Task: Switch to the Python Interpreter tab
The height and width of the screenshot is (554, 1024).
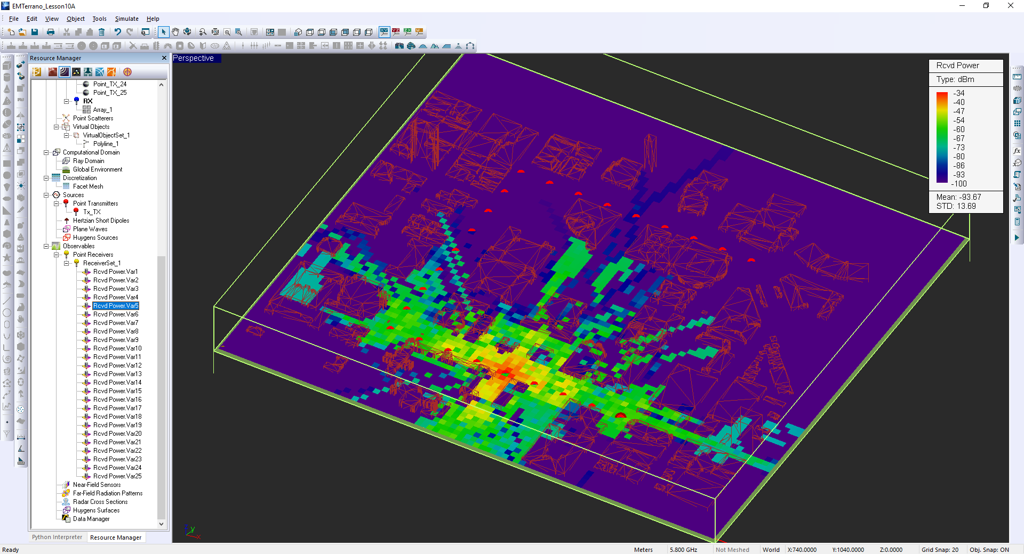Action: click(57, 537)
